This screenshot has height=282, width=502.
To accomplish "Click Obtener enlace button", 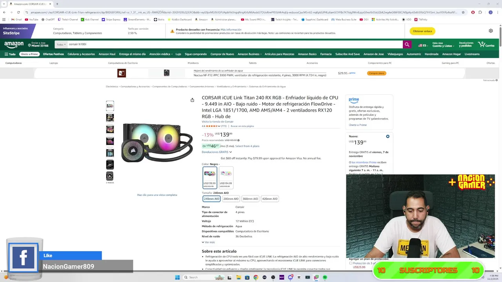I will 422,31.
